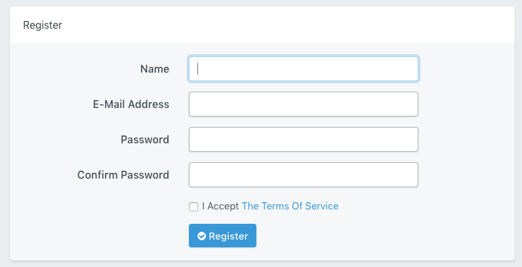Click the checkmark circle icon on Register button
The height and width of the screenshot is (267, 522).
coord(201,236)
